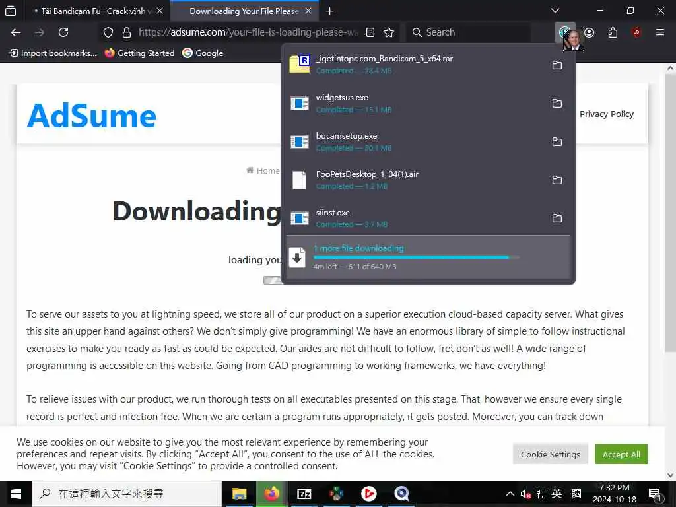Close the Tải Bandicam tab

(160, 11)
